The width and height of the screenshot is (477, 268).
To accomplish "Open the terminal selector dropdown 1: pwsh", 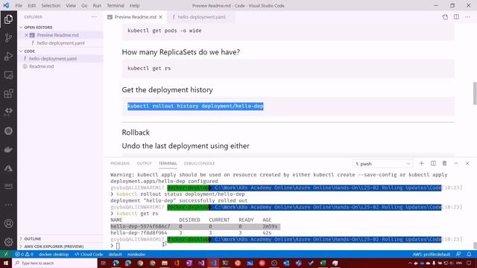I will point(382,164).
